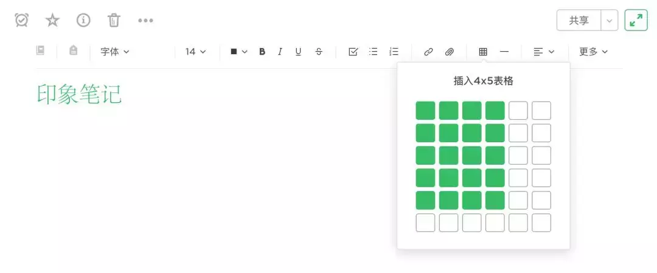
Task: Toggle full-screen note view with the green arrows
Action: click(636, 21)
